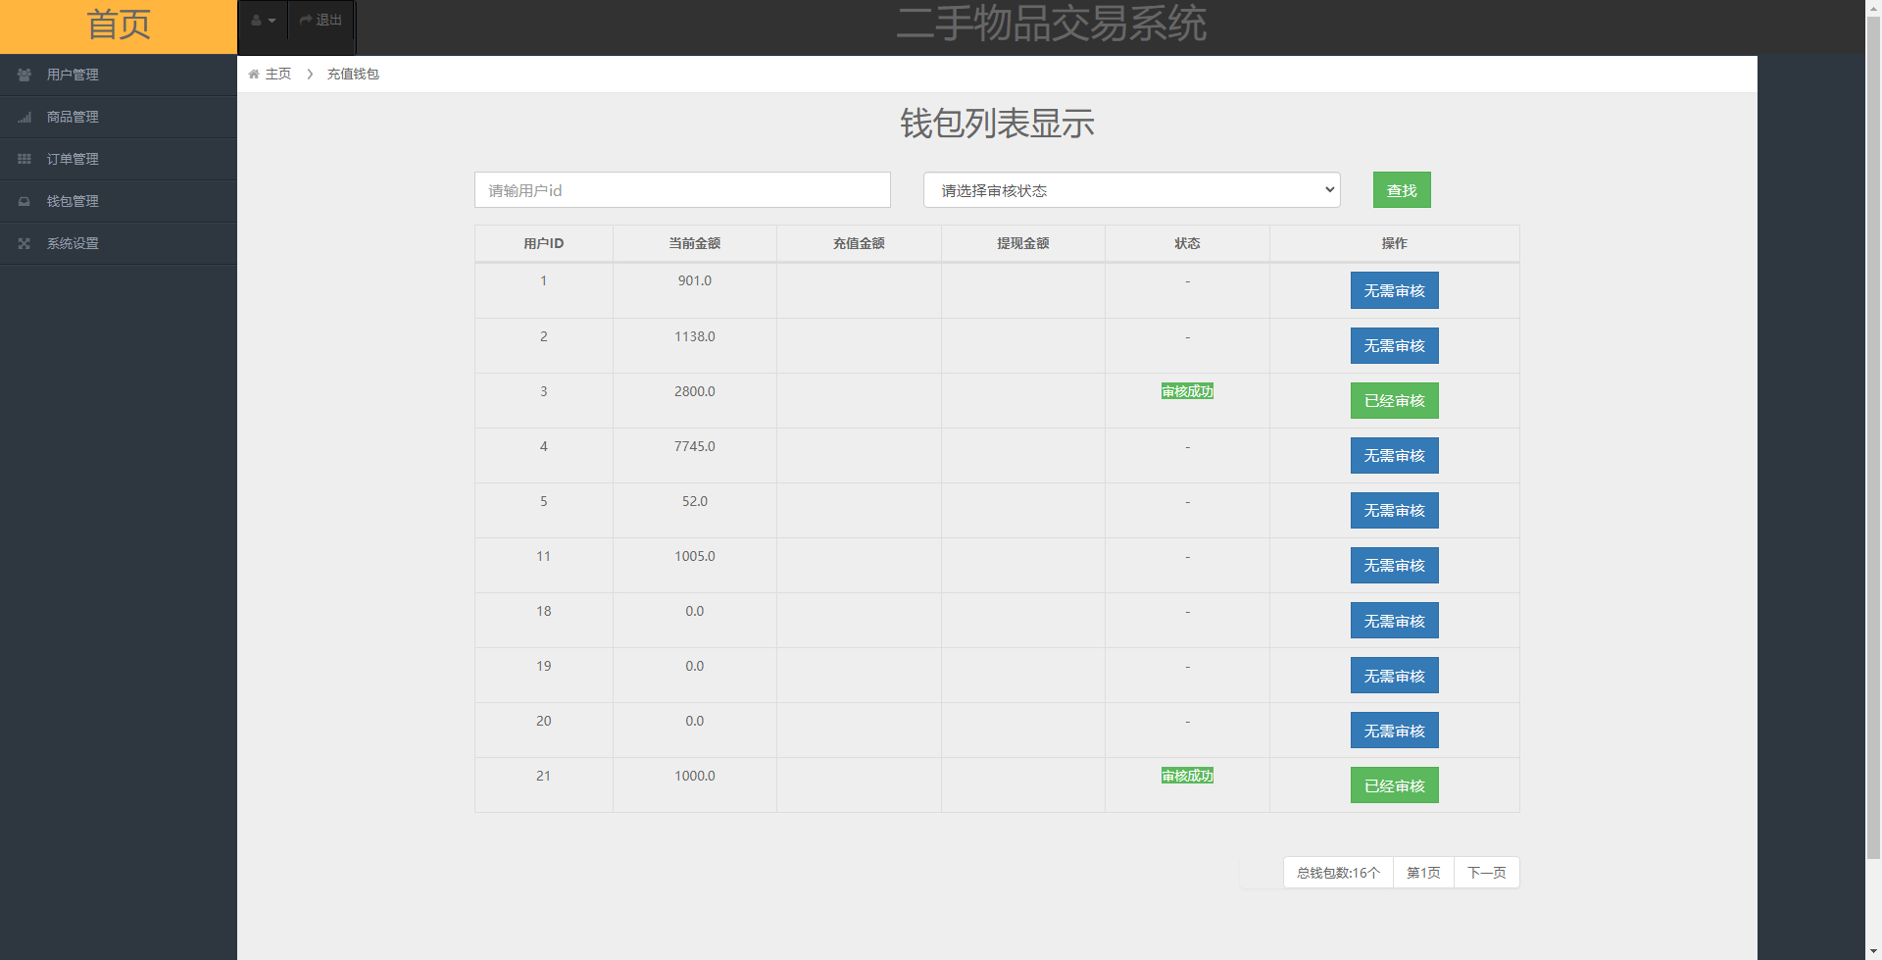This screenshot has height=960, width=1882.
Task: Click 无需审核 on user 1's row
Action: coord(1394,290)
